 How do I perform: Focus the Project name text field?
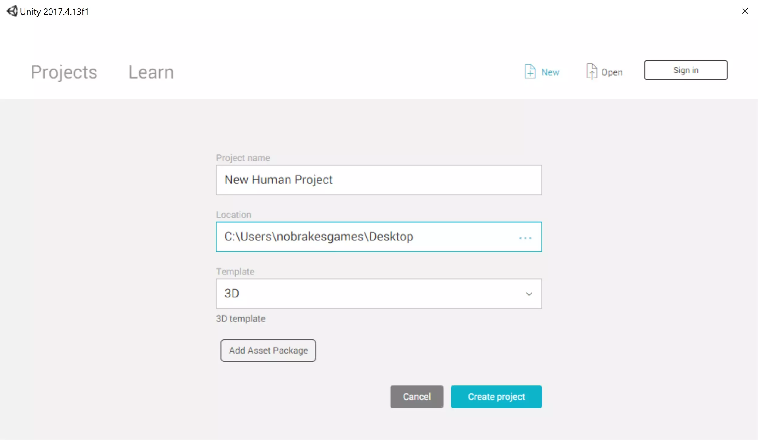(x=378, y=180)
